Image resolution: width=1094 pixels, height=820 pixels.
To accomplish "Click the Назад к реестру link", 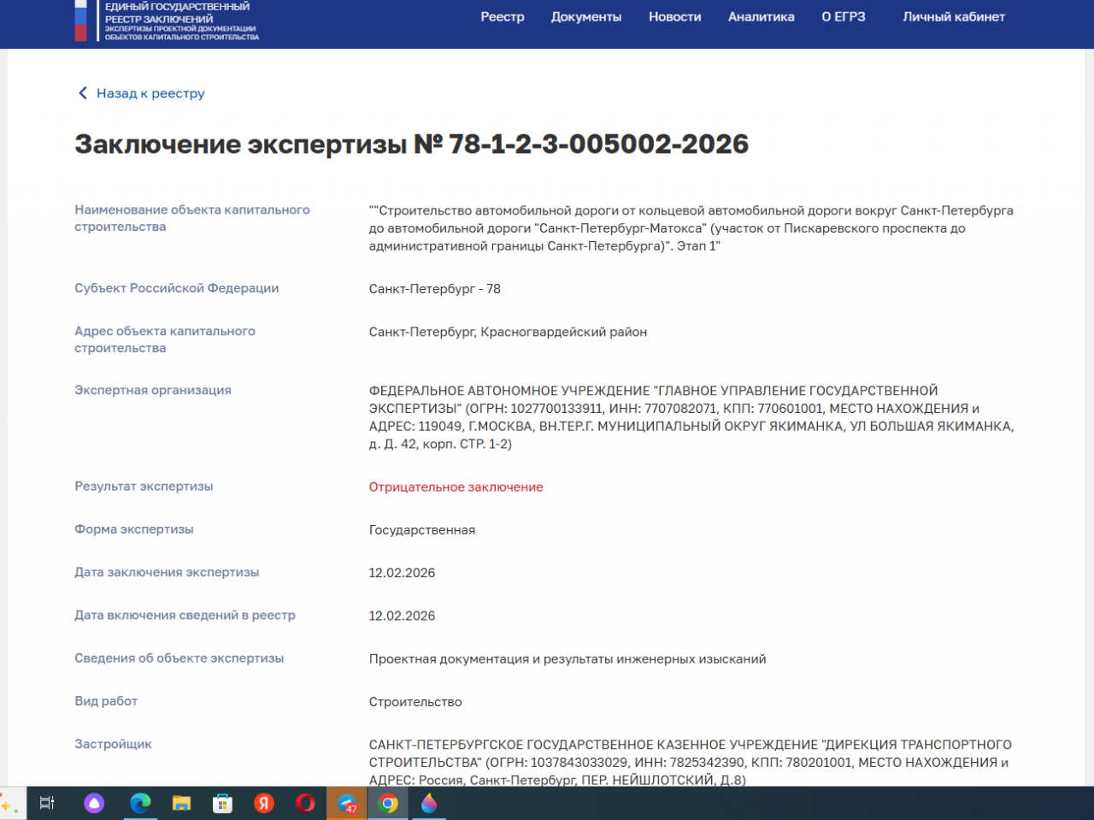I will pyautogui.click(x=150, y=93).
